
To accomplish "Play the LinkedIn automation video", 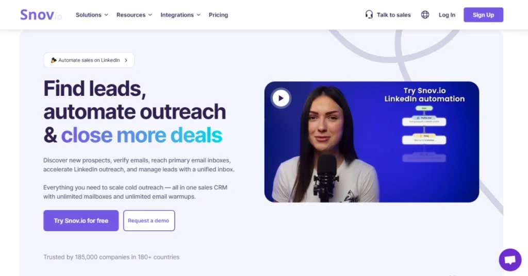I will coord(281,98).
